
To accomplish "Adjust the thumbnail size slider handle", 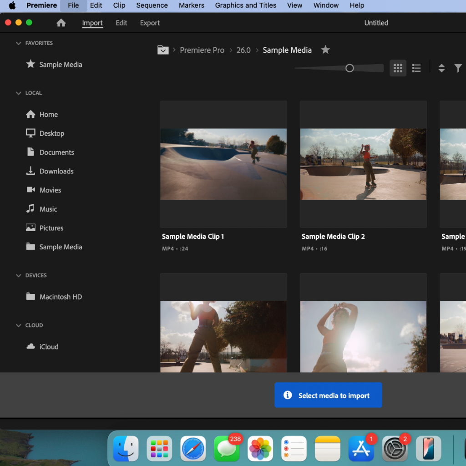I will tap(349, 68).
